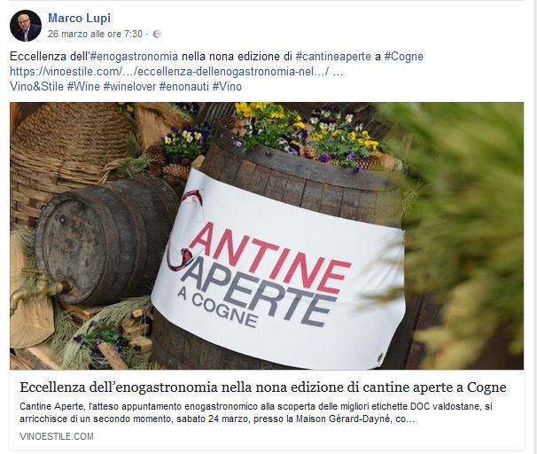Open the Vino&Stile page link
The width and height of the screenshot is (537, 454).
[x=36, y=86]
